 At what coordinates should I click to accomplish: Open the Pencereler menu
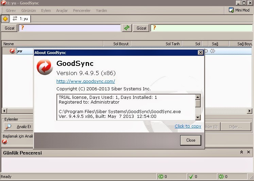[x=82, y=11]
